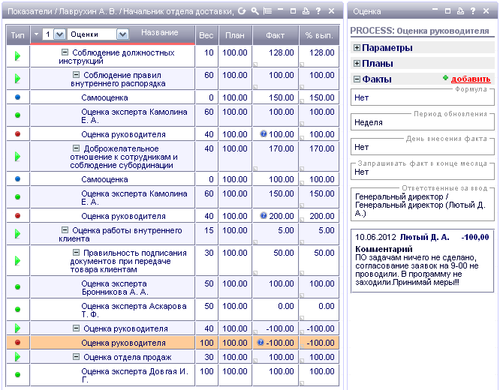Screen dimensions: 500x390
Task: Select highlighted Оценка руководителя row name
Action: click(x=123, y=343)
